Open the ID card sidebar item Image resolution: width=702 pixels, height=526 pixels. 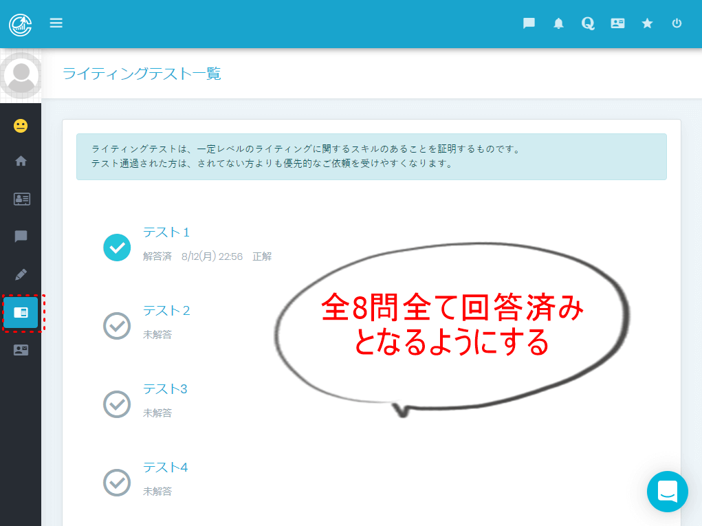[x=21, y=199]
